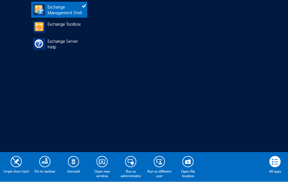Screen dimensions: 288x182
Task: Click the Run as administrator shield icon
Action: (131, 161)
